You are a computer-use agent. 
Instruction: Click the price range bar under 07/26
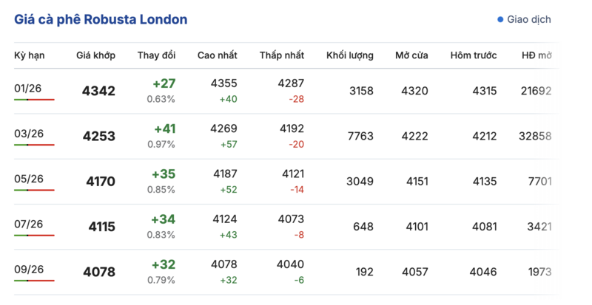(34, 236)
